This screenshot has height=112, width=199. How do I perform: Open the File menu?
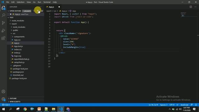pos(7,2)
